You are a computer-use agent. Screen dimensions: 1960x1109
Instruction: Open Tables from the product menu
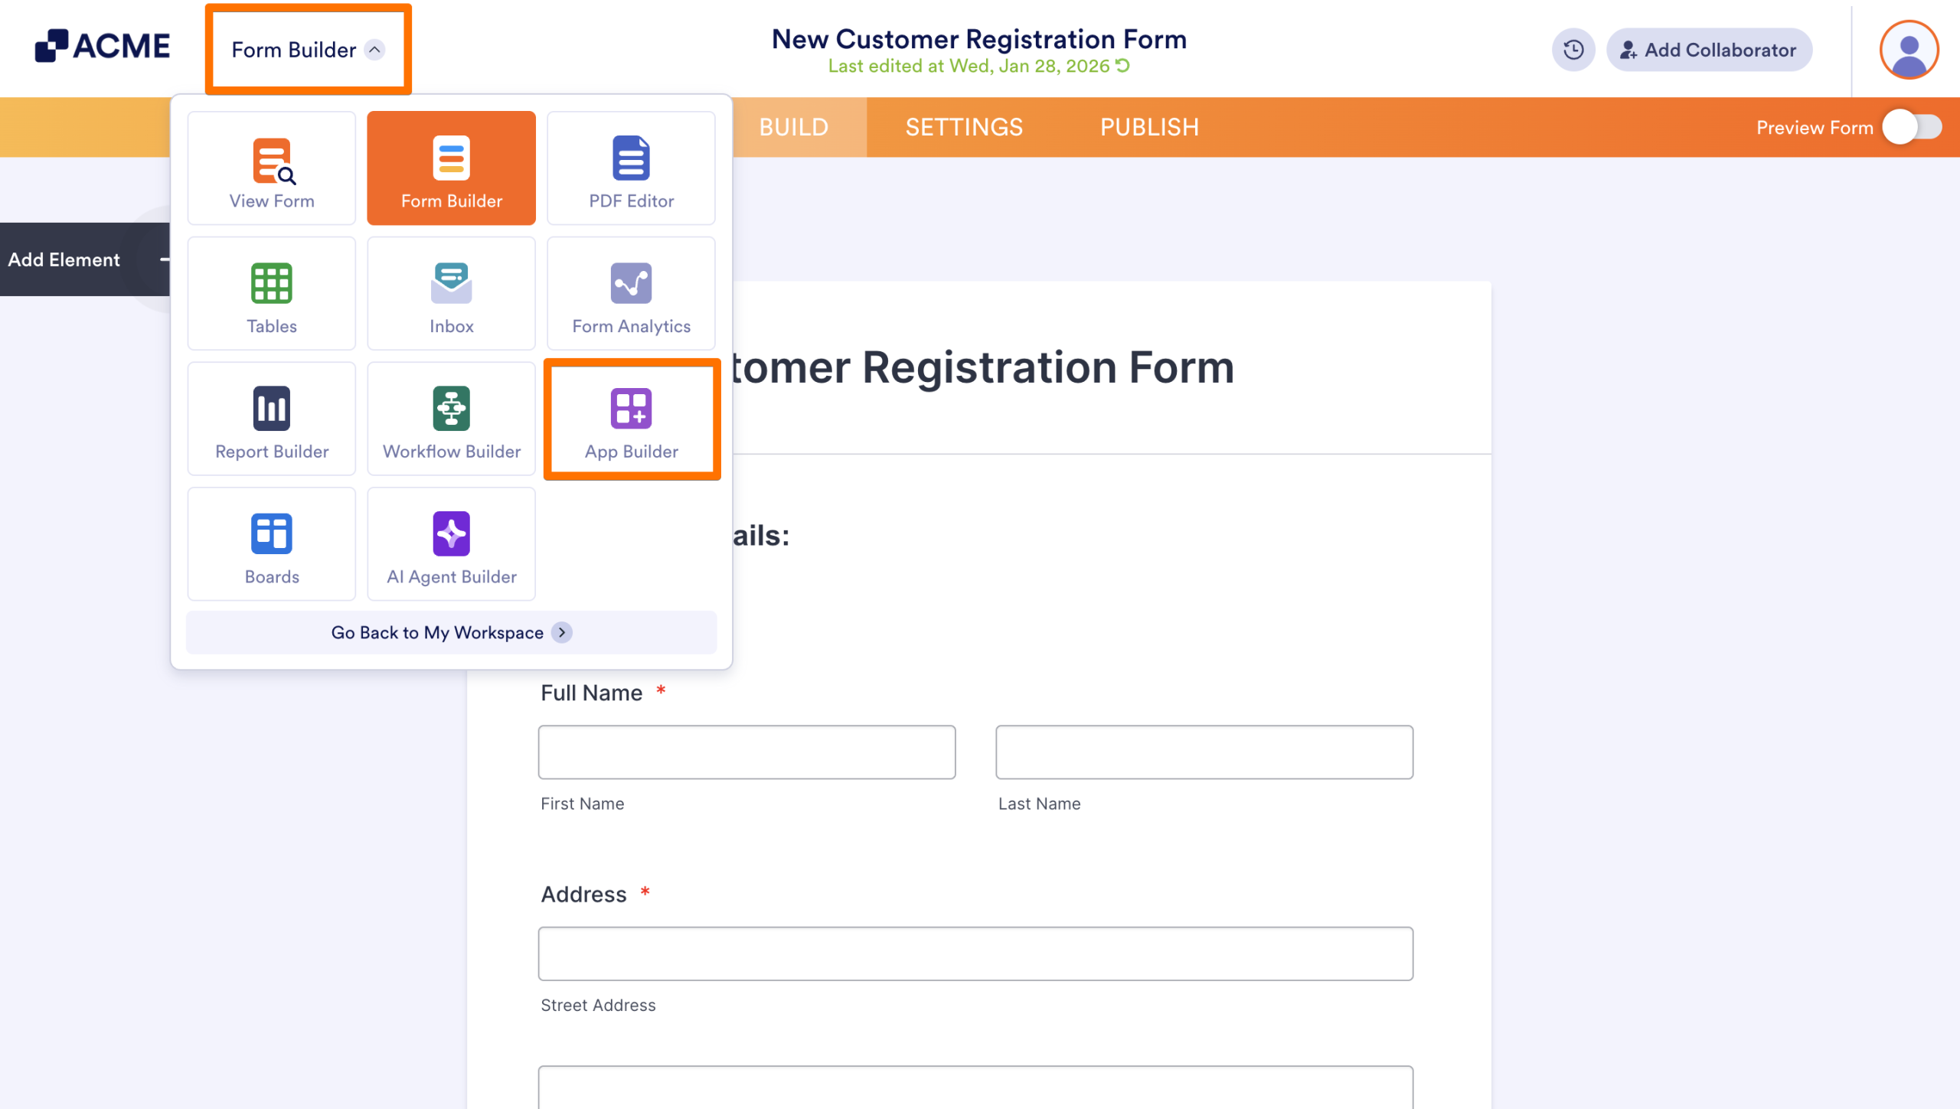tap(271, 294)
